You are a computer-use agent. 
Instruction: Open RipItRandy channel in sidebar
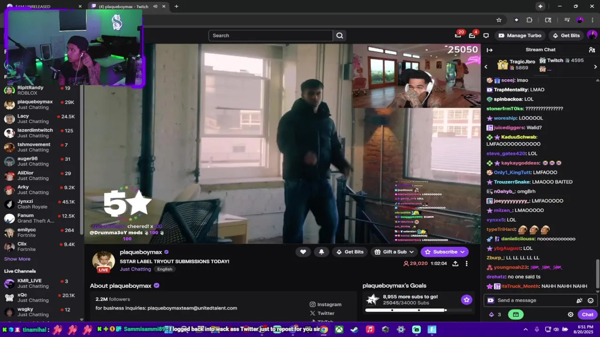pyautogui.click(x=41, y=90)
